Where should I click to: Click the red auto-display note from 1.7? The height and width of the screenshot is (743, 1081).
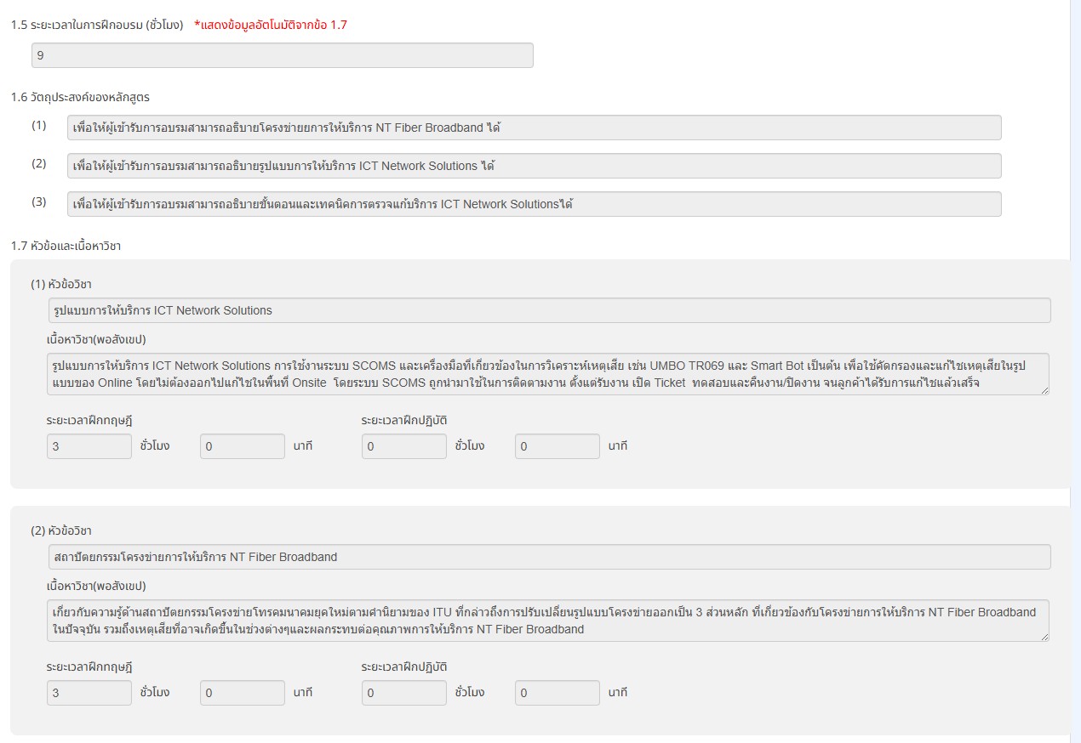tap(271, 25)
